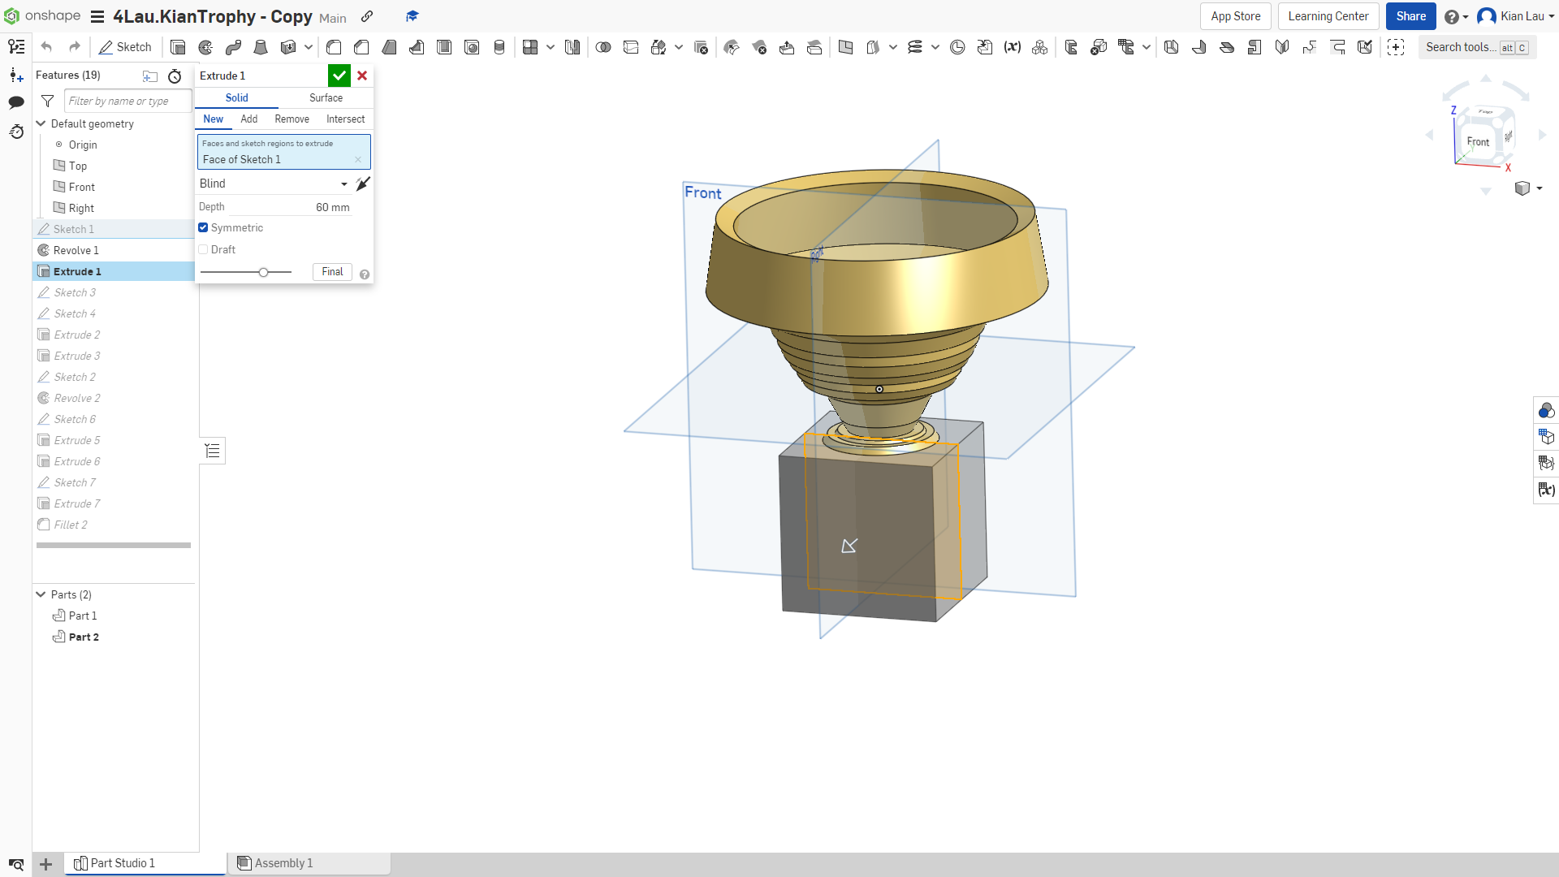Open the Learning Center
Image resolution: width=1559 pixels, height=877 pixels.
point(1328,16)
